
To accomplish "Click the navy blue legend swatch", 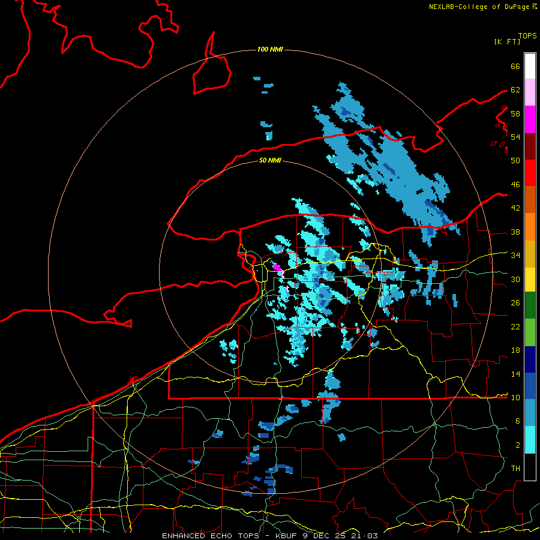I will (x=530, y=359).
